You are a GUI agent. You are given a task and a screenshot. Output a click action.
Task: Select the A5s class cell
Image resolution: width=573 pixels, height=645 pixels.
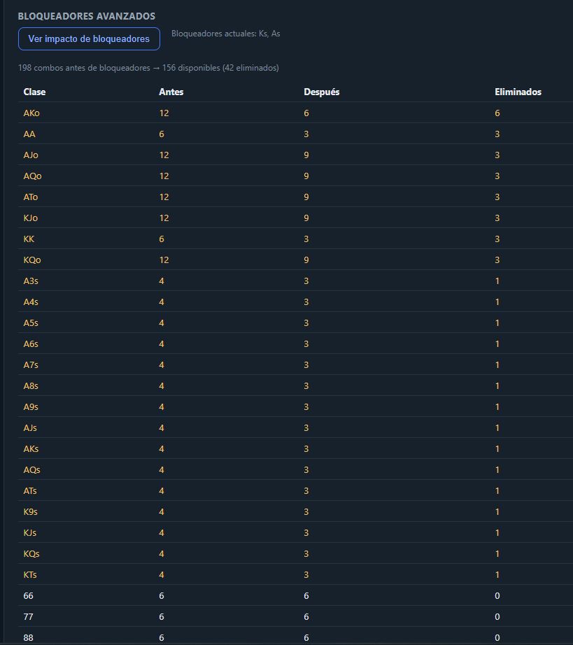click(x=31, y=323)
